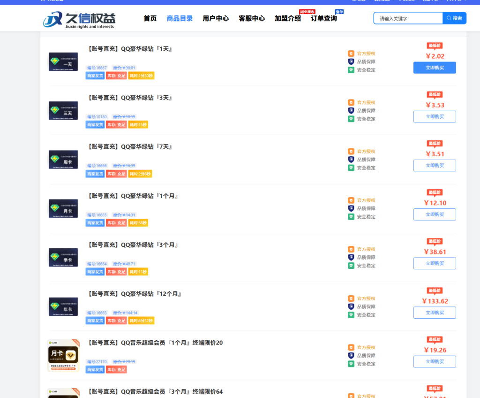Image resolution: width=480 pixels, height=398 pixels.
Task: Click 官方授权 orange icon in 3天 row
Action: tap(351, 102)
